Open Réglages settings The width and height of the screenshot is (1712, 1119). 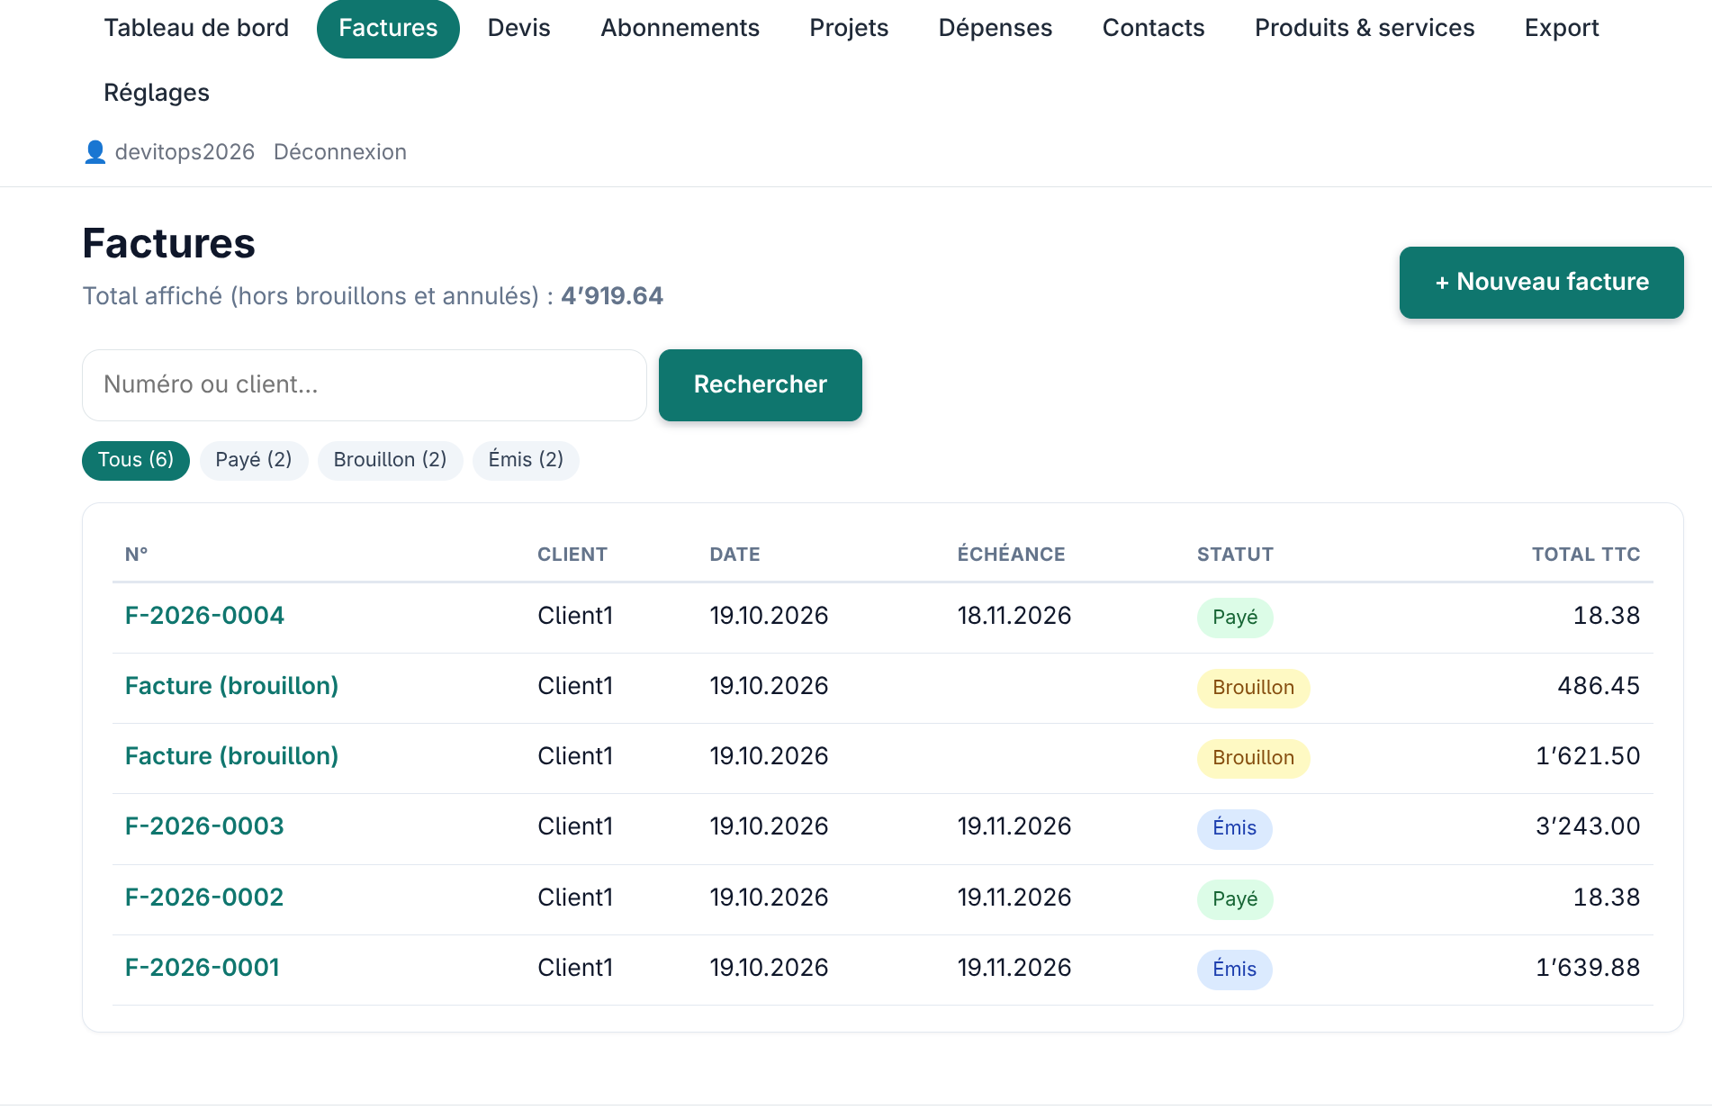click(x=157, y=93)
